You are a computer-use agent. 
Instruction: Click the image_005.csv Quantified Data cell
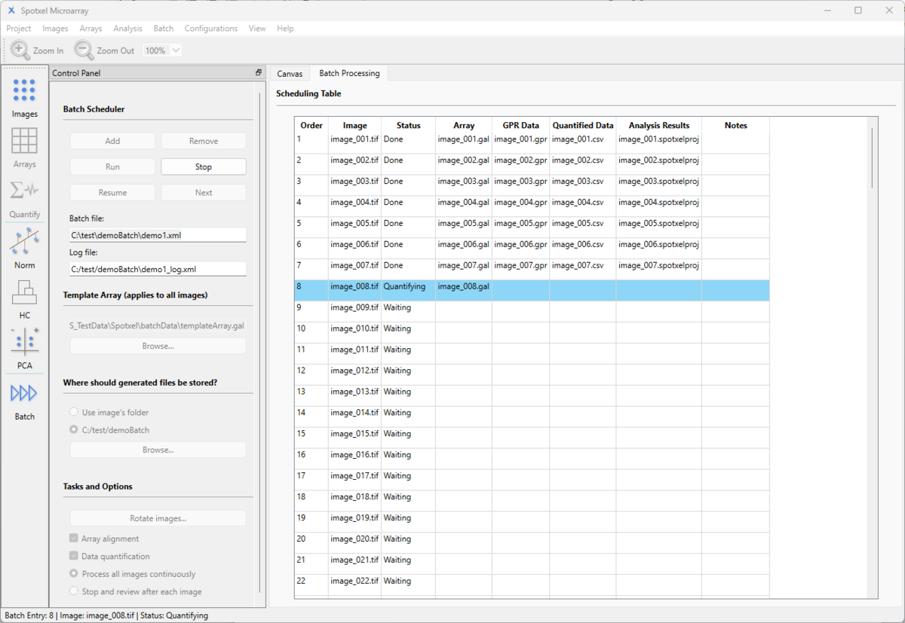pos(583,228)
